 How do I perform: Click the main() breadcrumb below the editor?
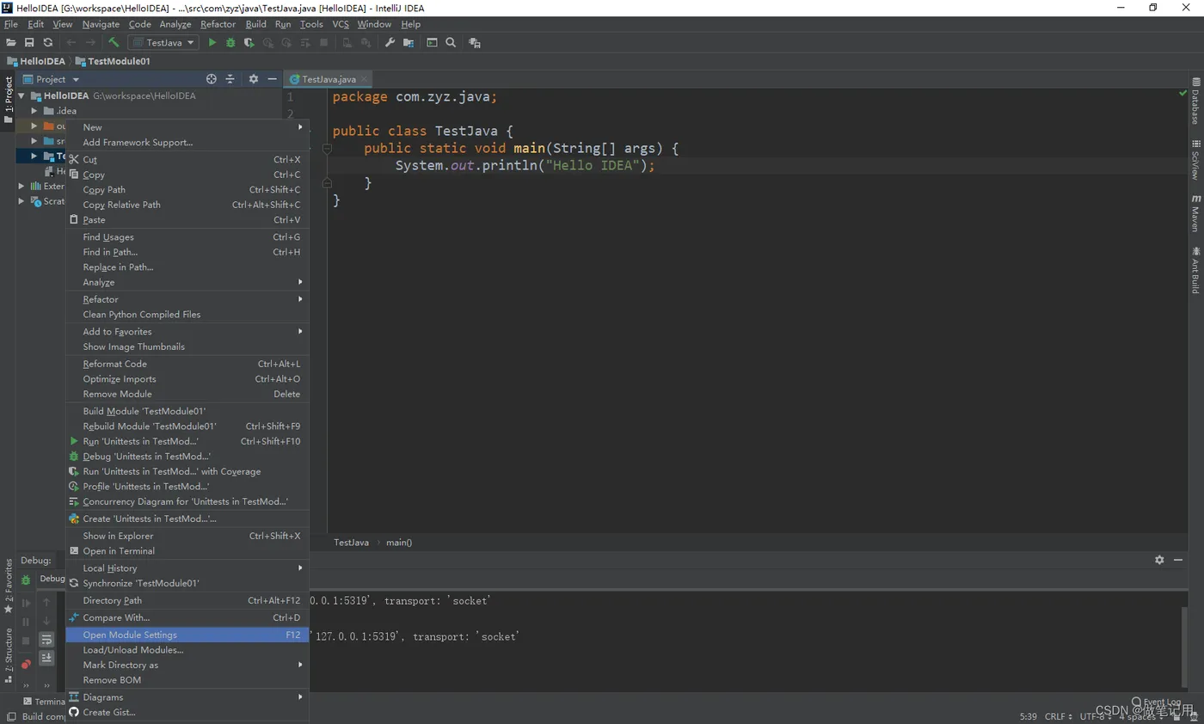click(x=399, y=543)
